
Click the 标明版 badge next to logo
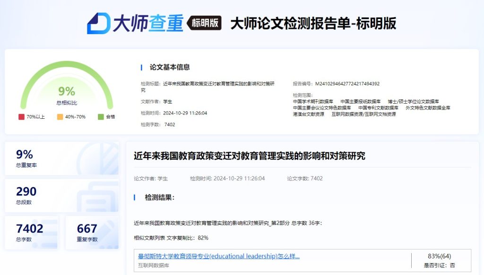(204, 23)
